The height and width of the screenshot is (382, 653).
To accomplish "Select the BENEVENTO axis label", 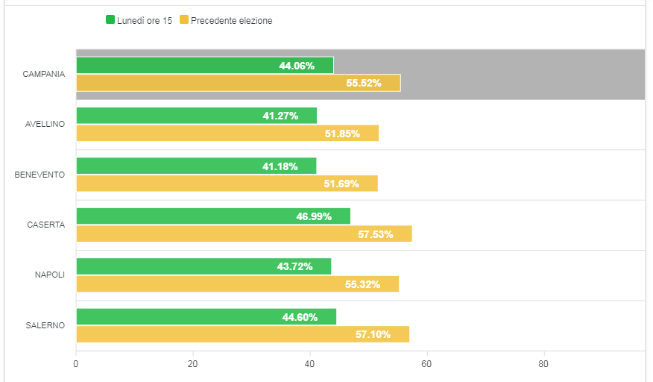I will 40,175.
